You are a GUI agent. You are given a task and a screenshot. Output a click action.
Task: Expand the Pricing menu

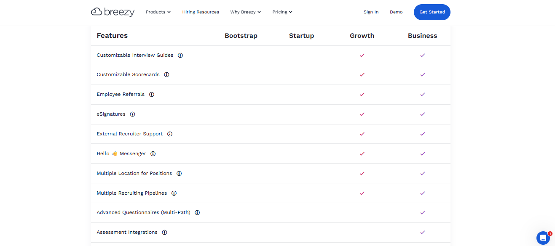[x=282, y=12]
